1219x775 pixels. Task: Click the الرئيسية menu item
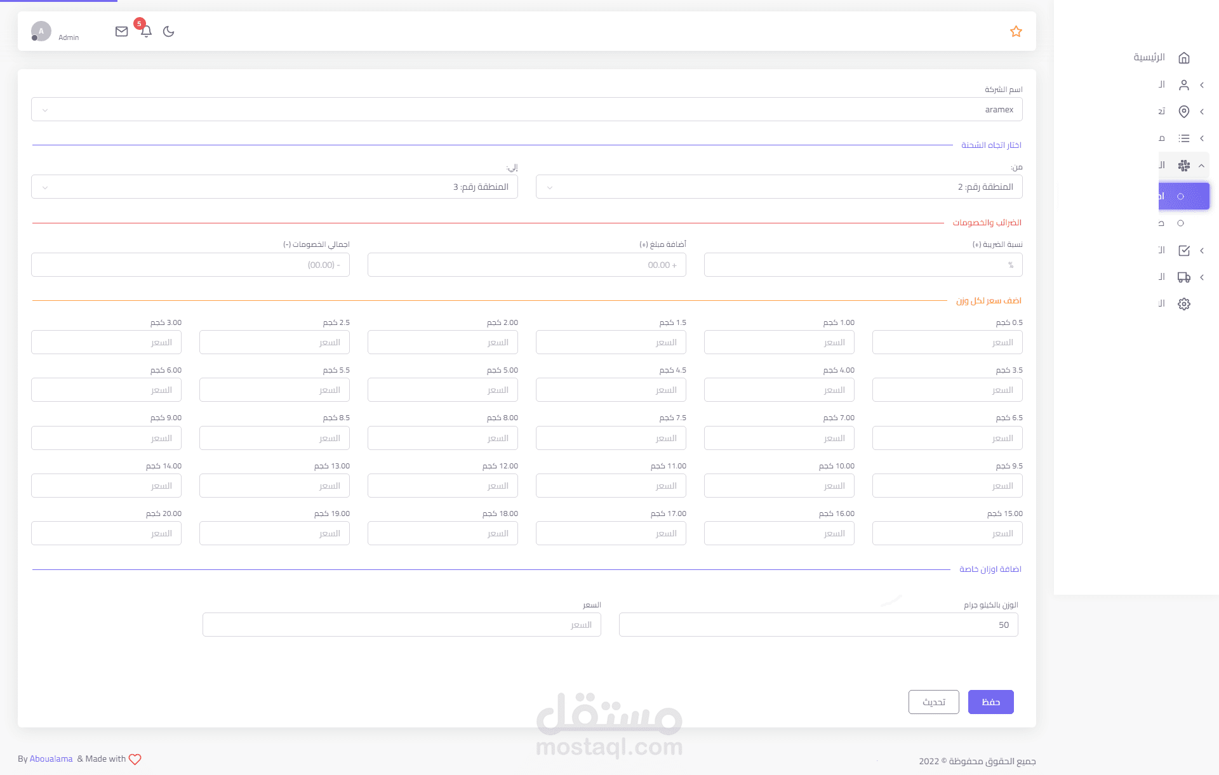tap(1149, 58)
